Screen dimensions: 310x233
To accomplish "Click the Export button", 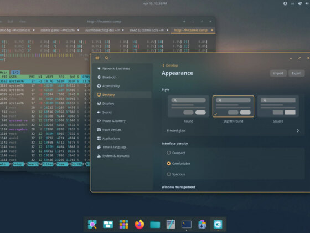I will click(297, 73).
